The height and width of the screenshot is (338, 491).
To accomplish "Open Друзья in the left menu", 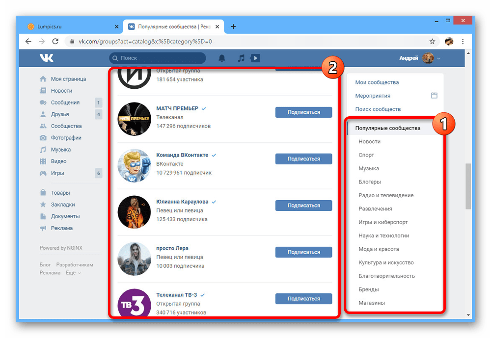I will [60, 114].
